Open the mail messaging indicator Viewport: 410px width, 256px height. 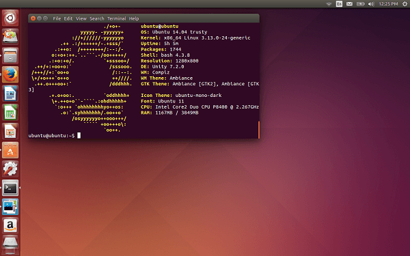pos(349,4)
